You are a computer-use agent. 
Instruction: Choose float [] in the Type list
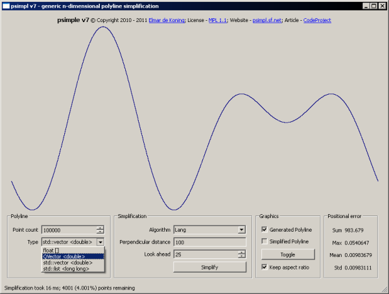click(x=51, y=250)
